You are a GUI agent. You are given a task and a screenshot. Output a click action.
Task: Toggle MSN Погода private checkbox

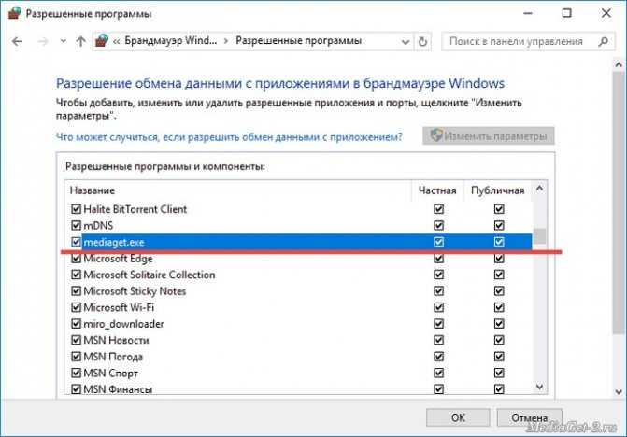pos(438,357)
